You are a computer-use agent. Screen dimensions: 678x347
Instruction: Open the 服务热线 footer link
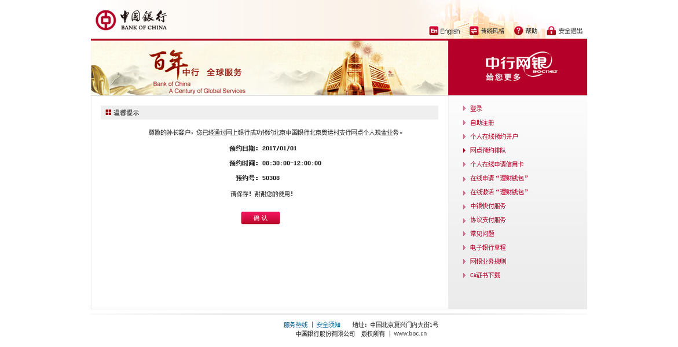coord(295,324)
